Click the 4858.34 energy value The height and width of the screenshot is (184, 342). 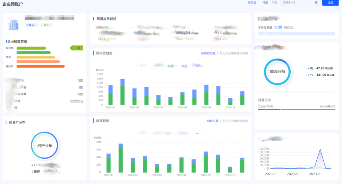pyautogui.click(x=183, y=33)
